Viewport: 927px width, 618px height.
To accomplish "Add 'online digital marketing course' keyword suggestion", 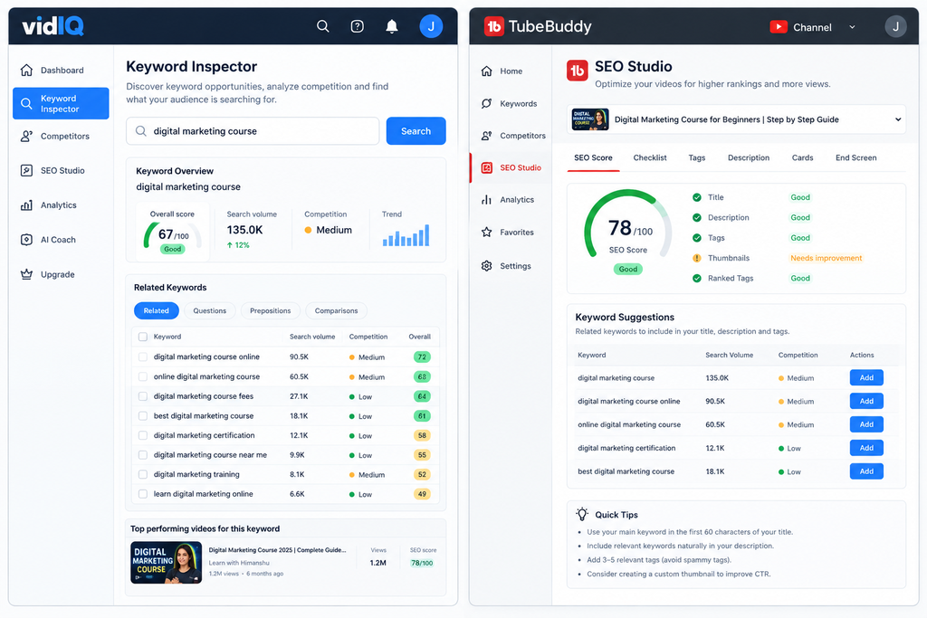I will pyautogui.click(x=866, y=424).
